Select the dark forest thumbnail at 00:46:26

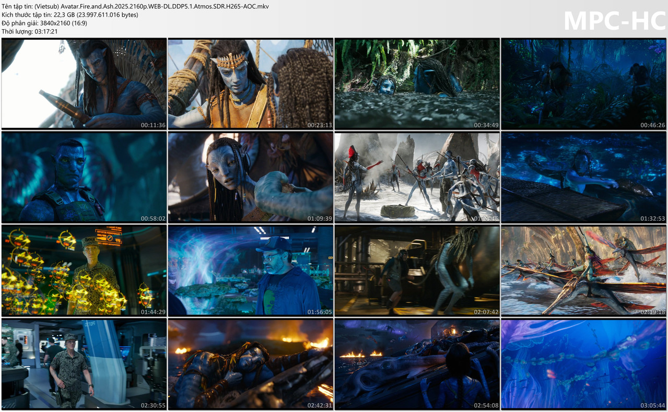coord(584,84)
